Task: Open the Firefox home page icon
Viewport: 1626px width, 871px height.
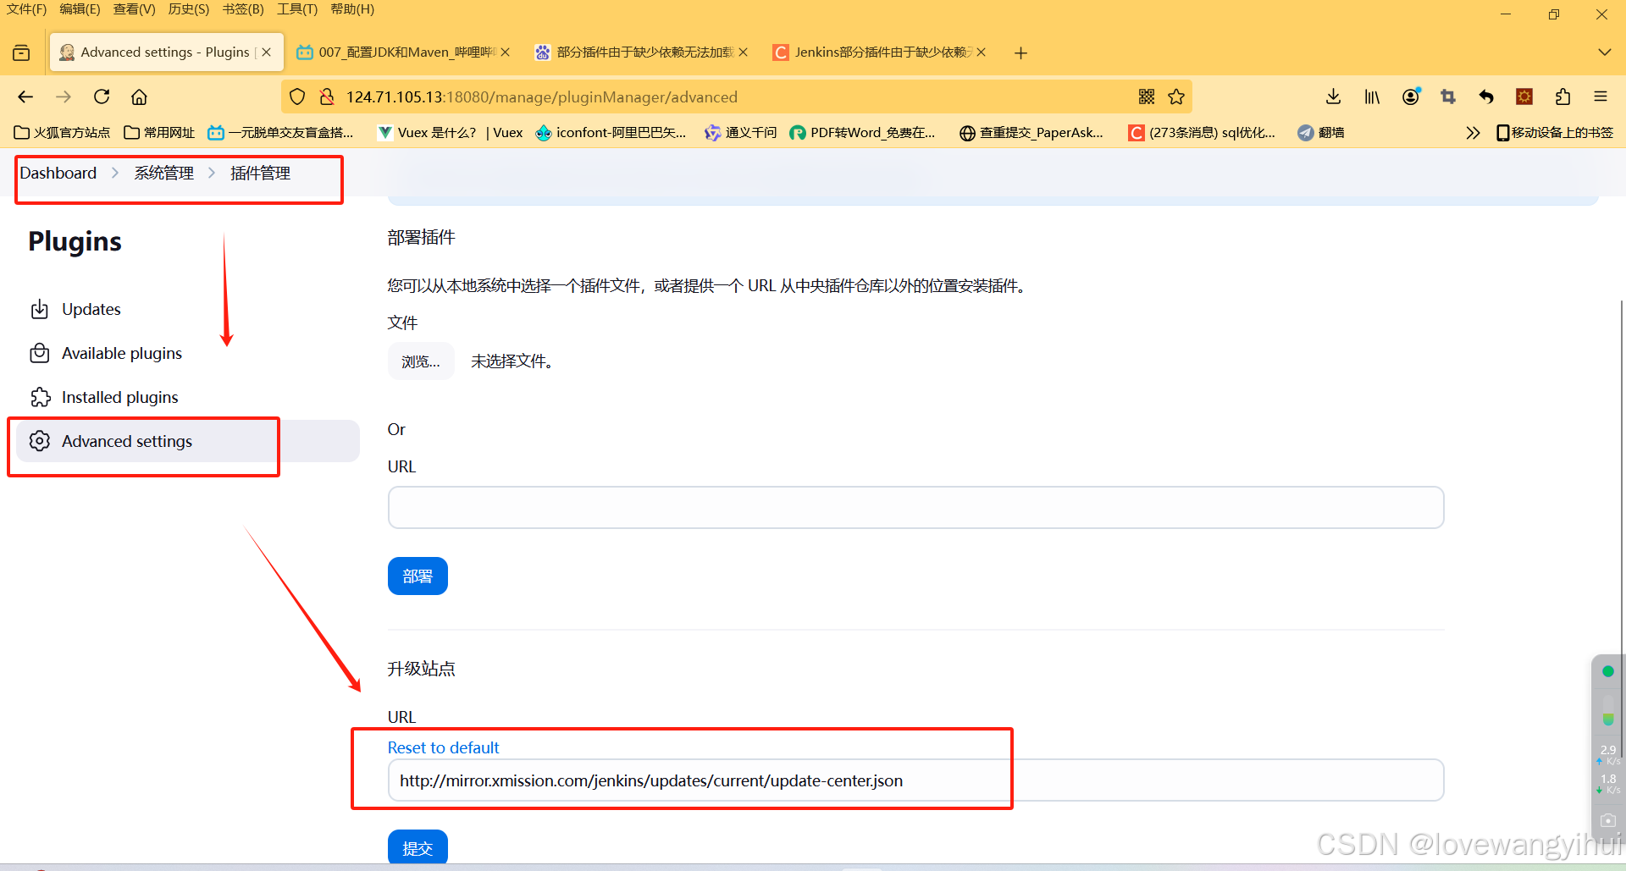Action: [139, 96]
